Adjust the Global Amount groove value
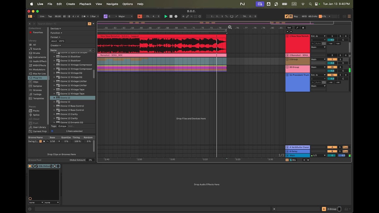 pyautogui.click(x=90, y=160)
